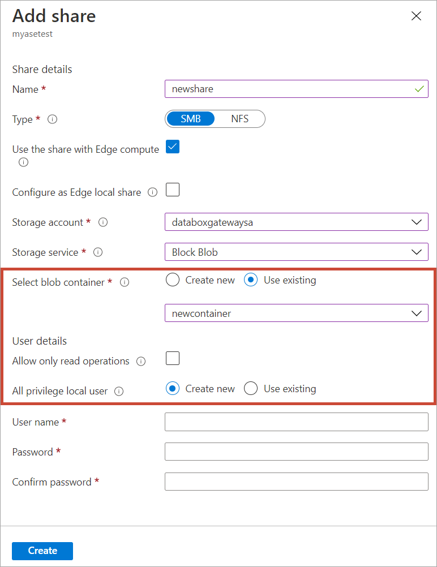This screenshot has width=437, height=567.
Task: Click the info icon below Use the share with Edge compute
Action: click(23, 162)
